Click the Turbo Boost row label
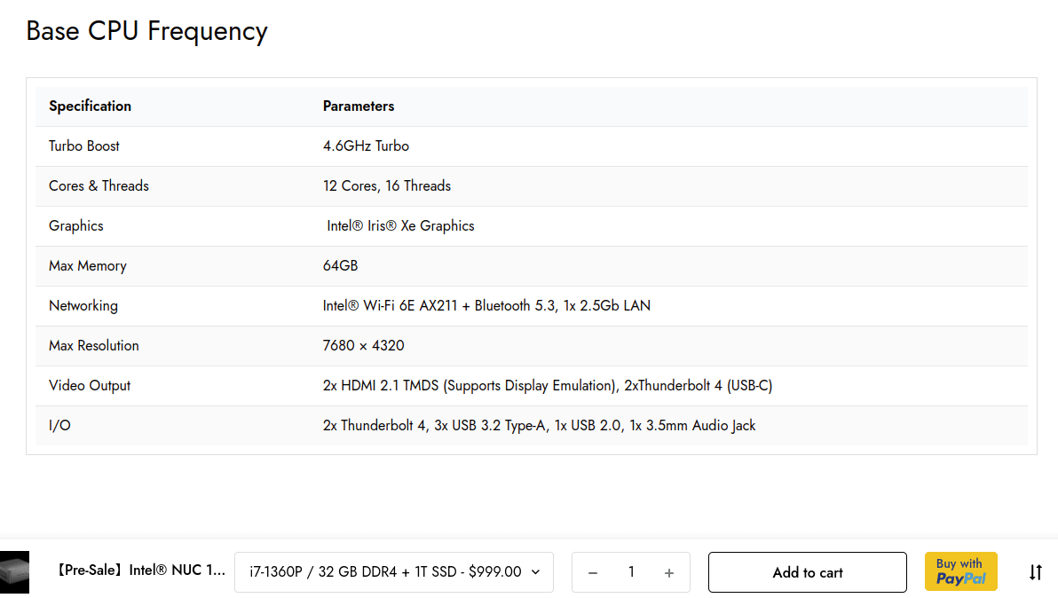 pos(83,146)
